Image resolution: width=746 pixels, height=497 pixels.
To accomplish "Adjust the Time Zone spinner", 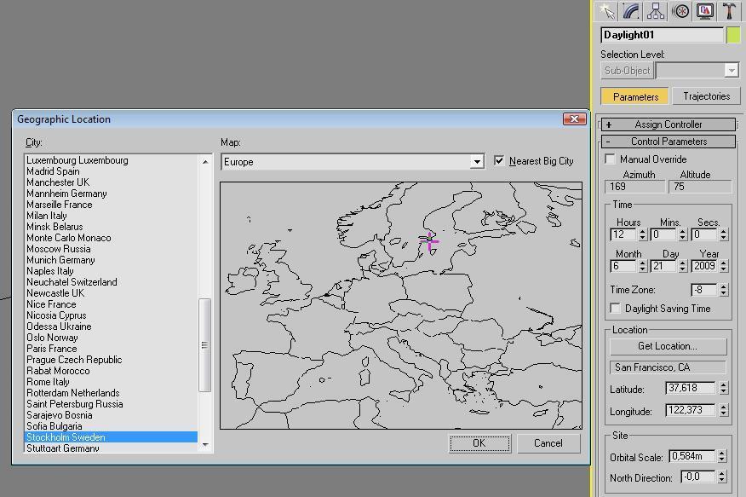I will pyautogui.click(x=724, y=290).
